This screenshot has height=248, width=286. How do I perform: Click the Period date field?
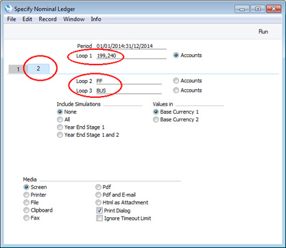(x=131, y=46)
